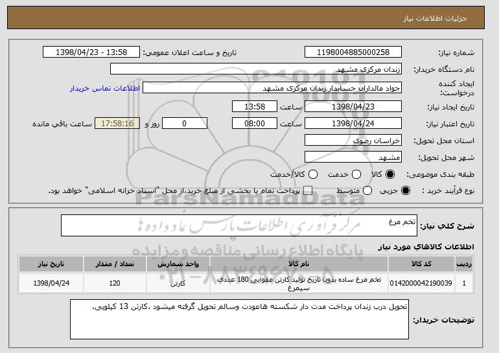Open the اطلاعات تماس خریدار link
Image resolution: width=499 pixels, height=353 pixels.
click(x=105, y=88)
